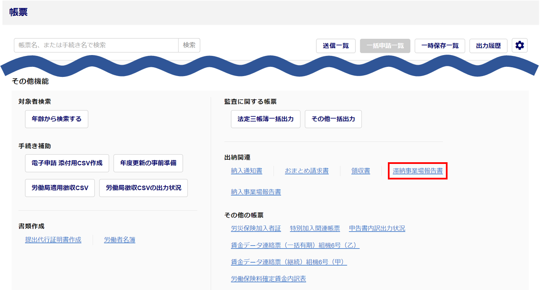Open settings via the gear icon
This screenshot has height=290, width=540.
coord(519,46)
